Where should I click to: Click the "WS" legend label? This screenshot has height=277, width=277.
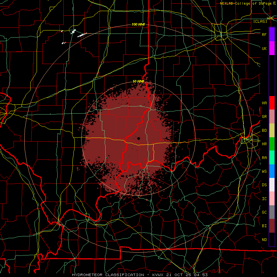[x=264, y=171]
